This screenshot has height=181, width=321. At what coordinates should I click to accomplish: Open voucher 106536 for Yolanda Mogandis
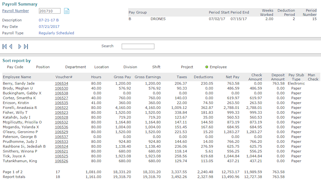click(62, 127)
